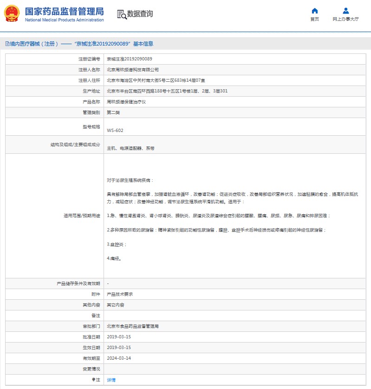Select 主机、电源适配器、系带 composition text
This screenshot has height=389, width=371.
click(130, 148)
